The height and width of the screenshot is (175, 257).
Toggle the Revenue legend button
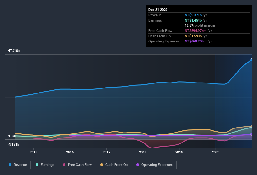coord(18,165)
